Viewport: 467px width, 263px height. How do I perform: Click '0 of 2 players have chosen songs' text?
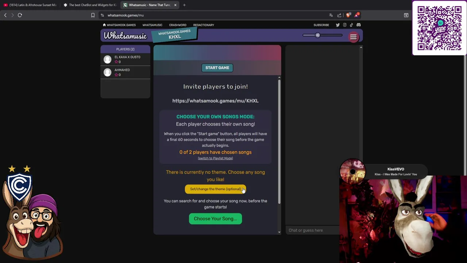[x=215, y=152]
